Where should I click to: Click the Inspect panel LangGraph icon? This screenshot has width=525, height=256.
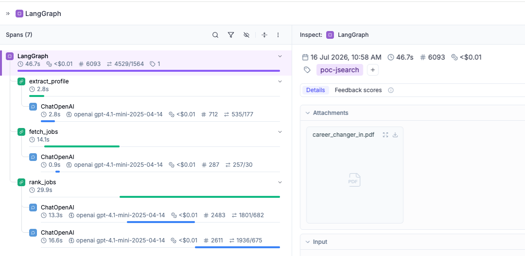(x=330, y=35)
